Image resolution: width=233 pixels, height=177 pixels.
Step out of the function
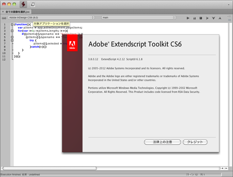[x=220, y=18]
